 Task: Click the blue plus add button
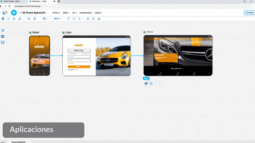[x=14, y=13]
